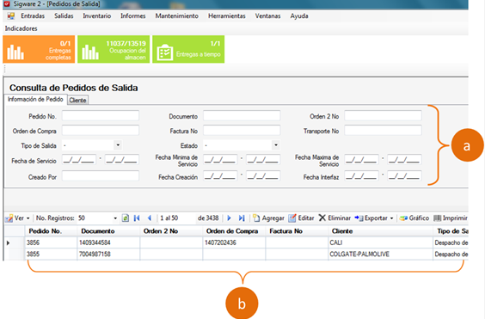Click the Pedido No. input field

tap(101, 116)
